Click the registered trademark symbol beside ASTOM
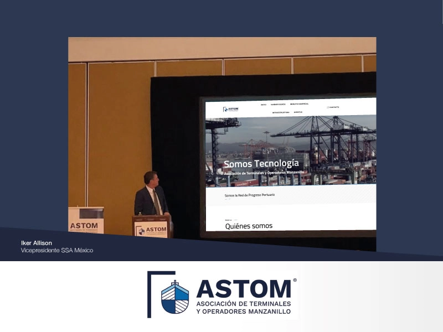Image resolution: width=443 pixels, height=332 pixels. click(295, 281)
